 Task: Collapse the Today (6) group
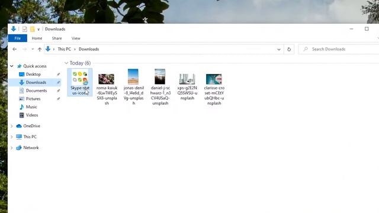(x=66, y=63)
